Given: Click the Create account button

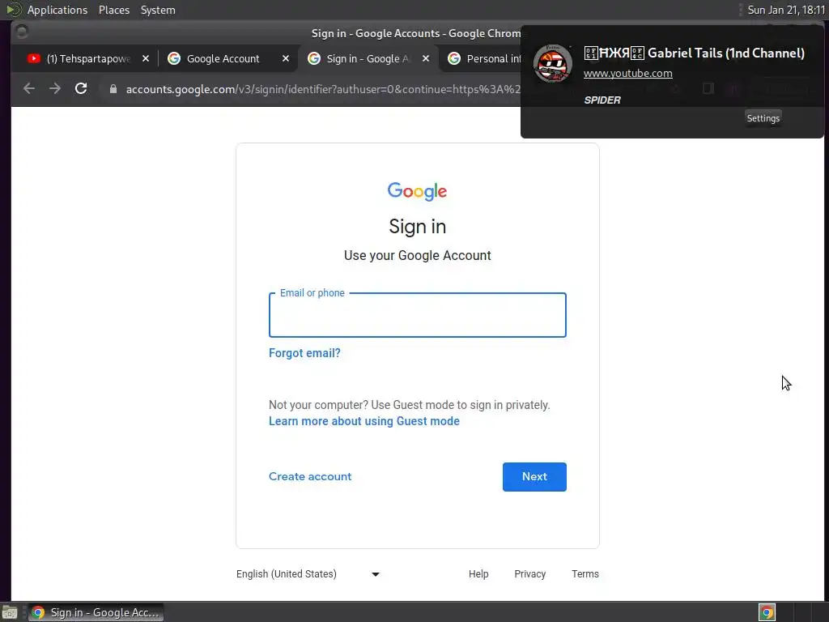Looking at the screenshot, I should click(x=310, y=476).
